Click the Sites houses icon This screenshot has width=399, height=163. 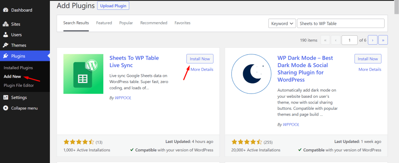(x=5, y=24)
